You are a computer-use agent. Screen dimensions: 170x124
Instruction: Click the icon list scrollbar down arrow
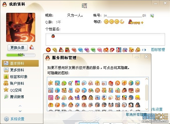[147, 109]
